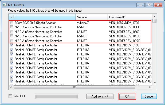Click the vertical scrollbar thumb
Image resolution: width=165 pixels, height=105 pixels.
[x=155, y=21]
